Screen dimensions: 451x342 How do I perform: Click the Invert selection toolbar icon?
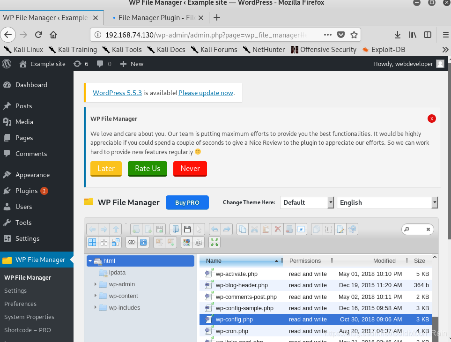pyautogui.click(x=116, y=242)
